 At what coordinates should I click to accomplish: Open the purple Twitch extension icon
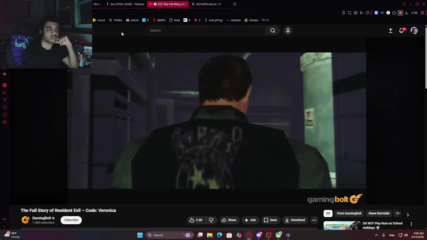(x=376, y=13)
